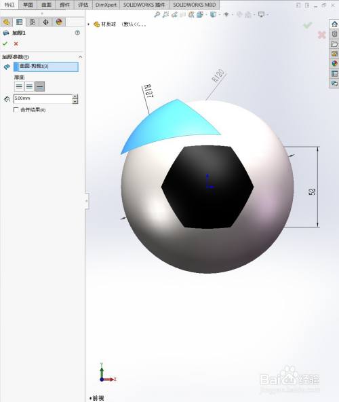Expand the Apply Scene dropdown arrow

pyautogui.click(x=254, y=15)
